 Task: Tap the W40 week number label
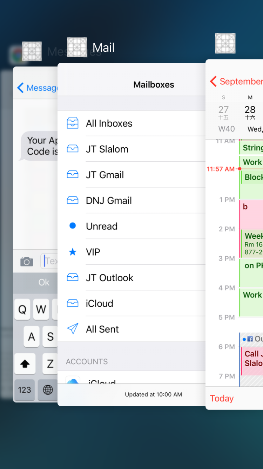point(227,129)
